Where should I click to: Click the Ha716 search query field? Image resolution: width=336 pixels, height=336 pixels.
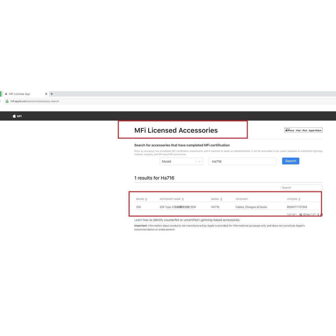pos(242,161)
